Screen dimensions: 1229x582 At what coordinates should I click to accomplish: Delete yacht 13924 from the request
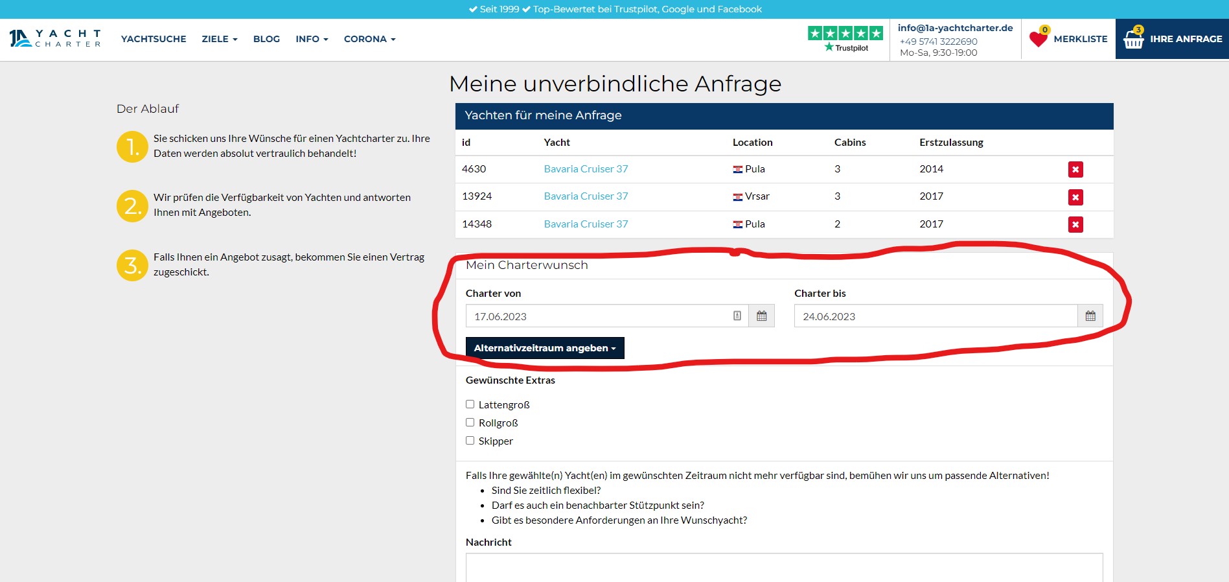point(1075,197)
